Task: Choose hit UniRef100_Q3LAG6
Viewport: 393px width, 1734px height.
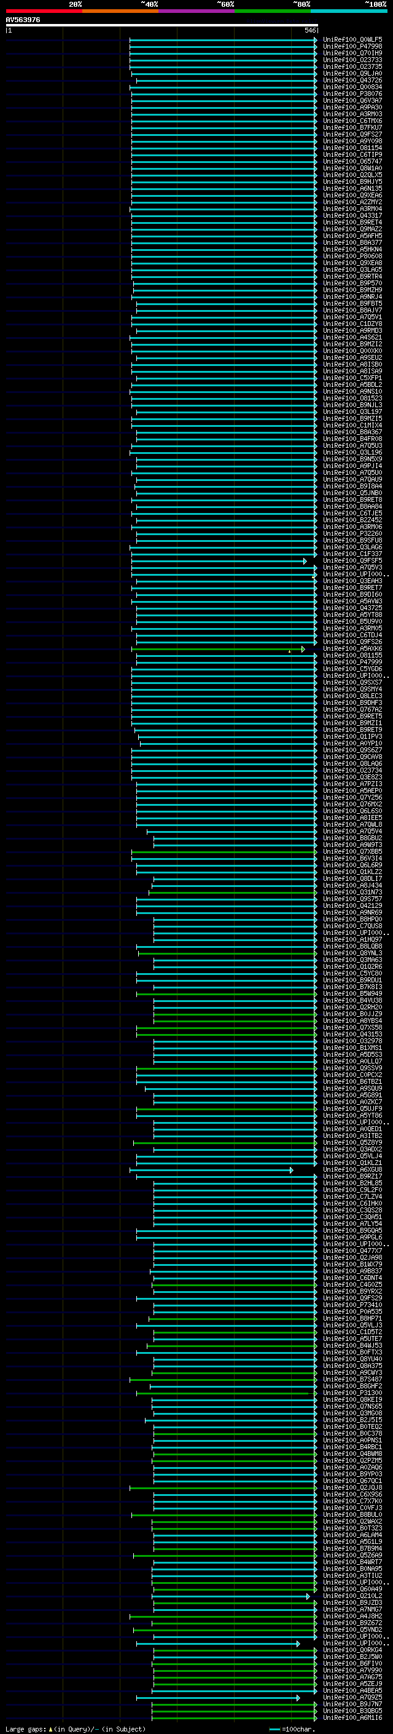Action: pyautogui.click(x=352, y=547)
